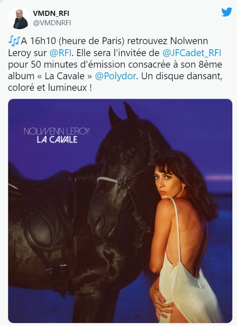
Task: Follow the @RFI mention link
Action: (x=60, y=53)
